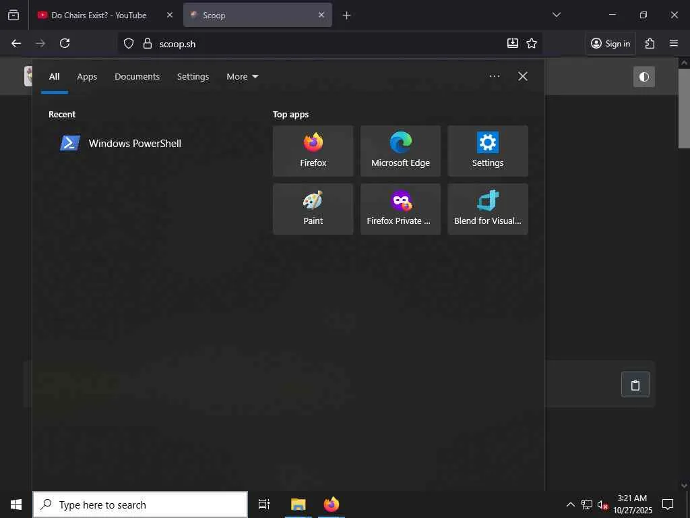Open a new browser tab
Image resolution: width=690 pixels, height=518 pixels.
click(x=346, y=16)
